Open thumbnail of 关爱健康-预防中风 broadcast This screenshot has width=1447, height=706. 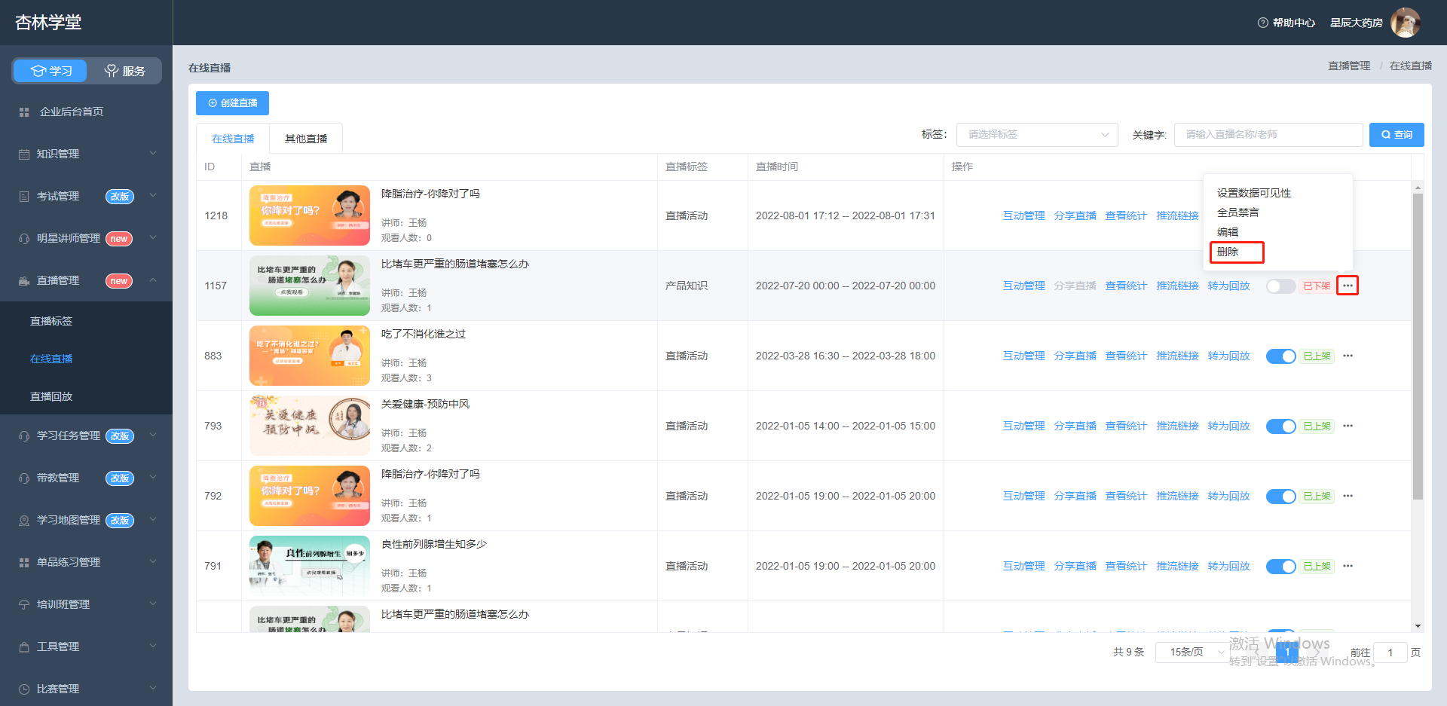(310, 426)
